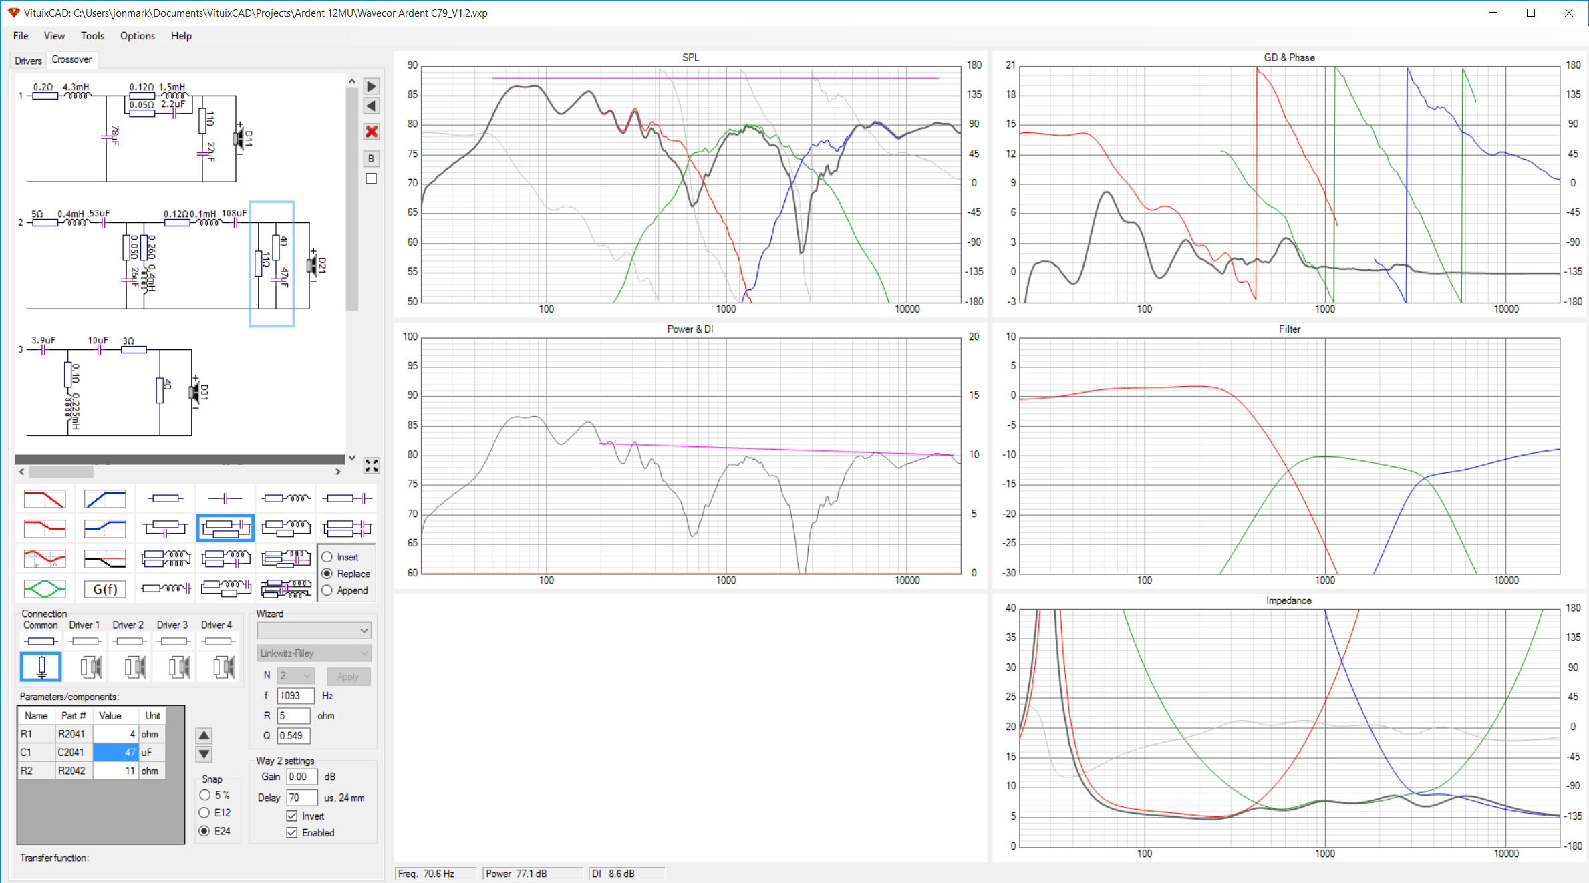Open the Linkwitz-Riley filter type dropdown
Image resolution: width=1589 pixels, height=883 pixels.
tap(314, 653)
